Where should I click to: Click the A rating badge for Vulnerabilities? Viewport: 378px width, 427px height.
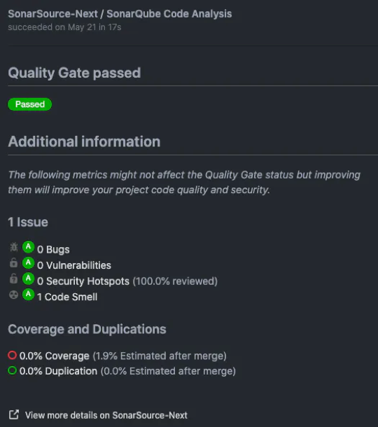[28, 262]
